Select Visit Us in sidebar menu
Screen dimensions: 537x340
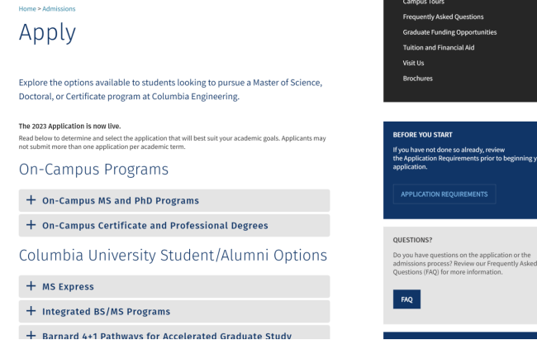tap(413, 63)
